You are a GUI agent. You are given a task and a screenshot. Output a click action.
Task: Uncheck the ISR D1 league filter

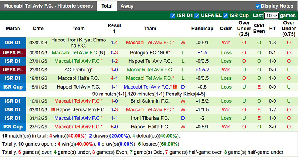coord(173,16)
